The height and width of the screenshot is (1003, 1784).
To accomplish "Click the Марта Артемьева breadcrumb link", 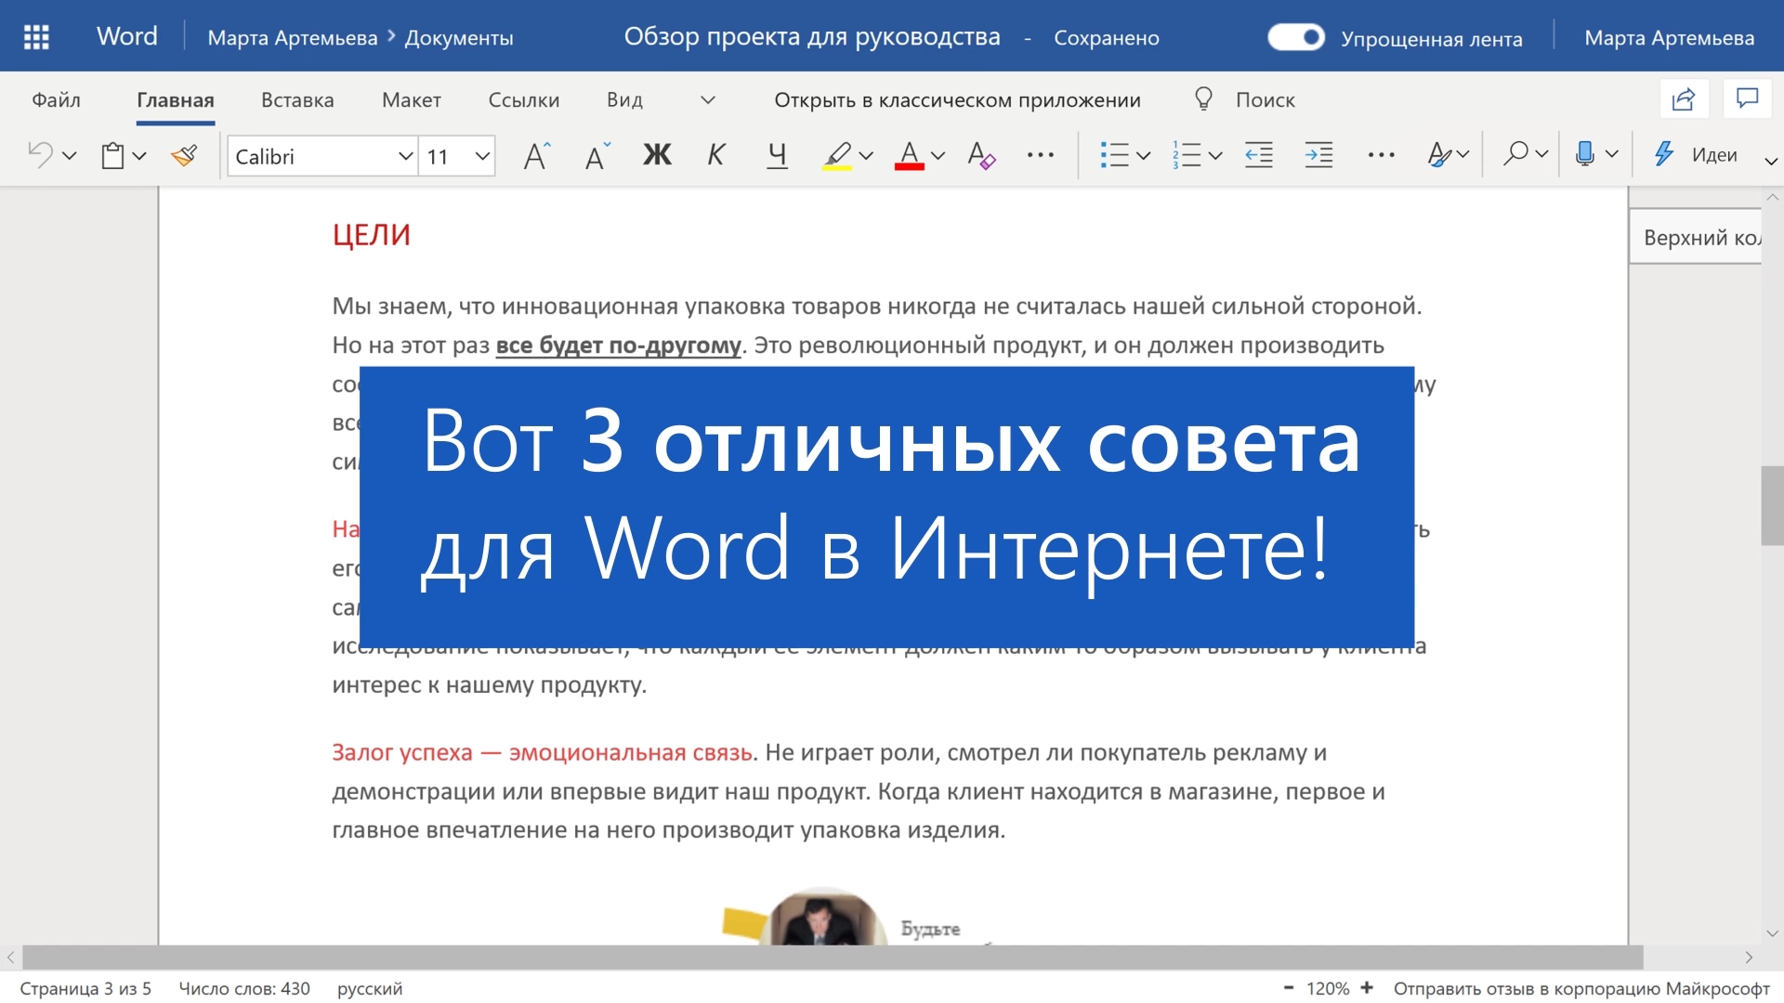I will (x=293, y=38).
